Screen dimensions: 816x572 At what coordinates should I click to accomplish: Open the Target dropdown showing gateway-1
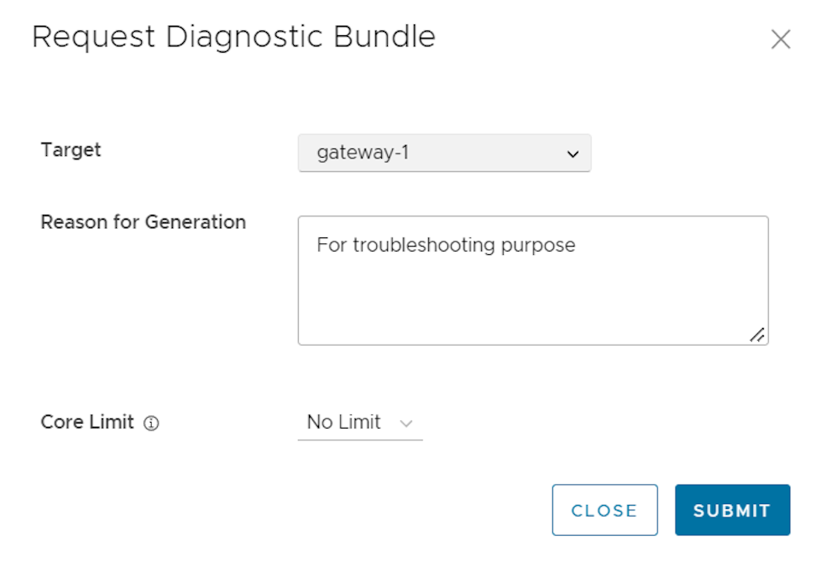click(444, 153)
